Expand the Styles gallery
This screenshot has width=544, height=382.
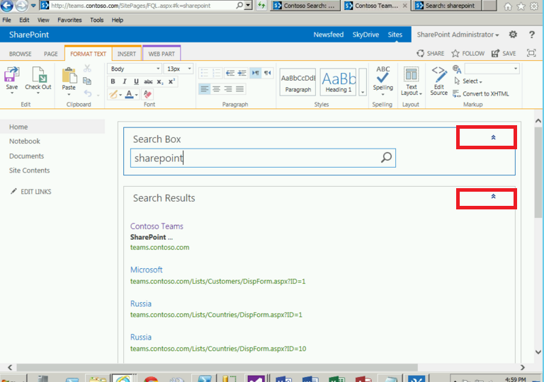(363, 82)
